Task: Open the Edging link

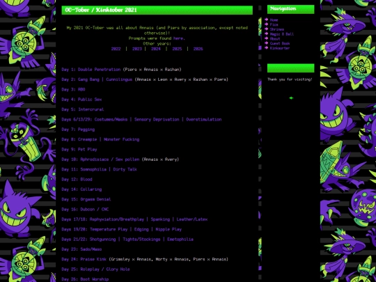Action: pos(141,229)
